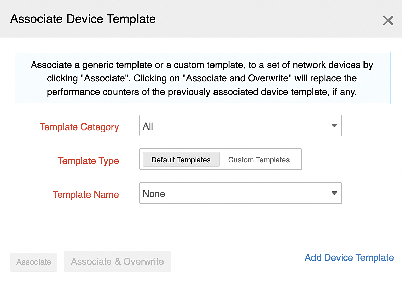
Task: Click the Template Category dropdown arrow
Action: coord(334,126)
